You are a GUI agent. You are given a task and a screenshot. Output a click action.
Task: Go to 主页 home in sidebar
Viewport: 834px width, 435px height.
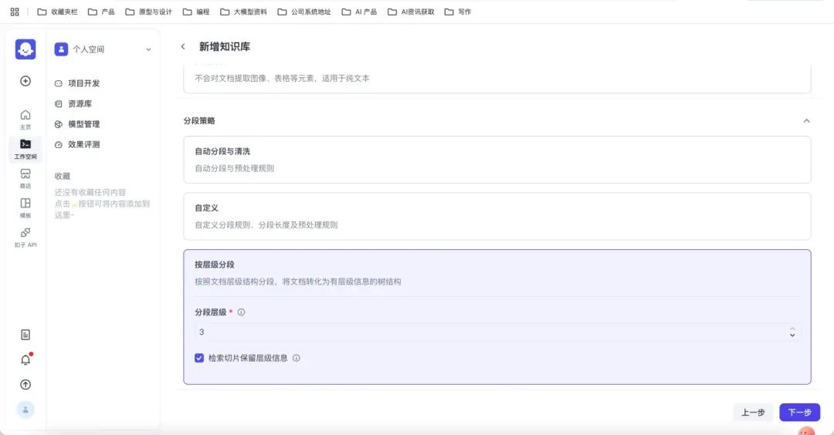coord(25,119)
